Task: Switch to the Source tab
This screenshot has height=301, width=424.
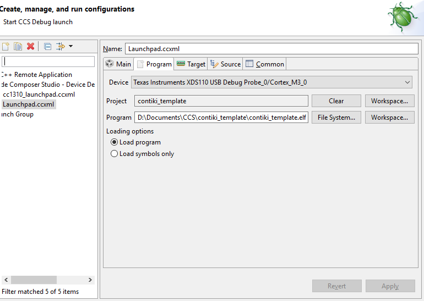Action: tap(225, 64)
